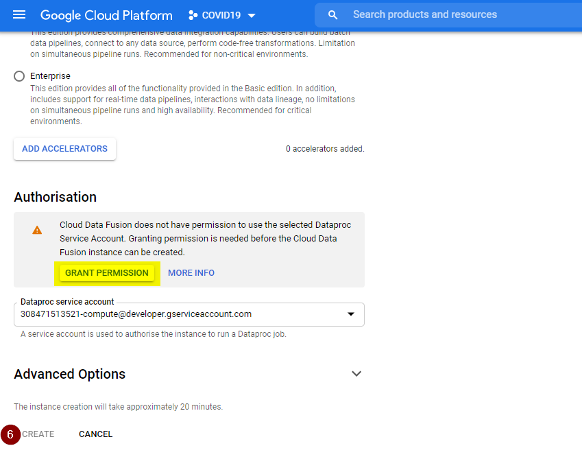Screen dimensions: 582x459
Task: Click the CREATE button
Action: 38,434
